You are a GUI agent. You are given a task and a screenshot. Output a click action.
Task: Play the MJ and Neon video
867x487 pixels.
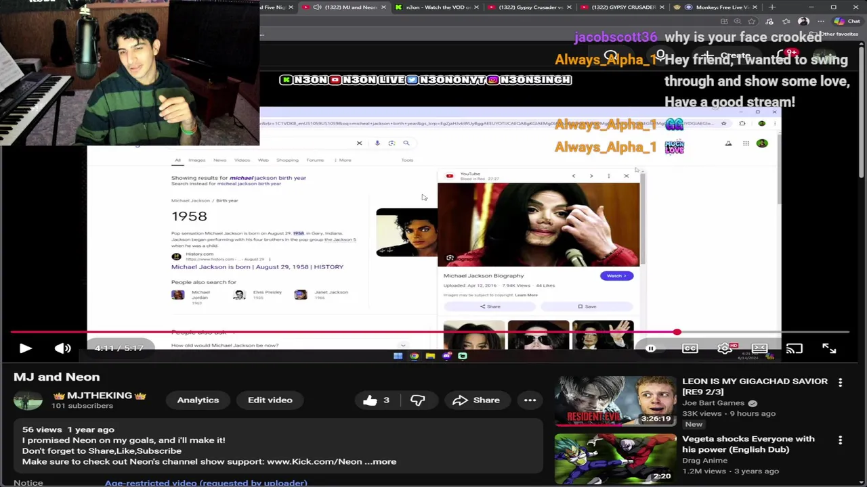pos(25,348)
